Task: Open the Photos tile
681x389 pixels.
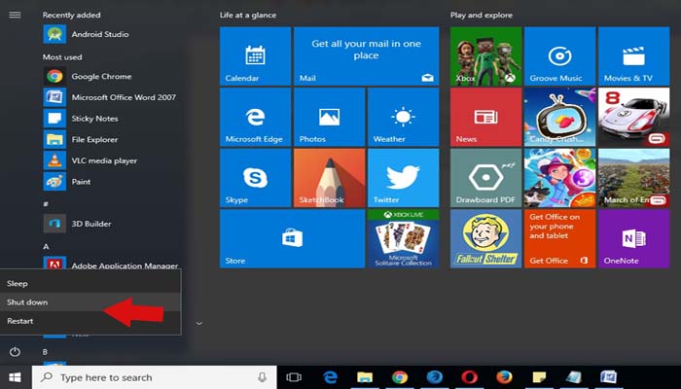Action: click(329, 117)
